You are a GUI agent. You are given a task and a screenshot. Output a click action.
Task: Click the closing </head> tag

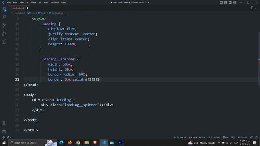pyautogui.click(x=31, y=85)
